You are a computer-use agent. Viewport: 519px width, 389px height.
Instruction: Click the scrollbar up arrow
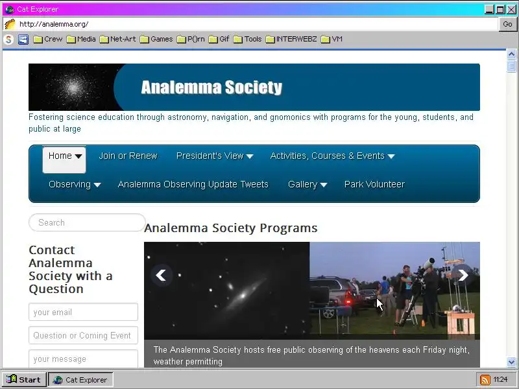[511, 54]
